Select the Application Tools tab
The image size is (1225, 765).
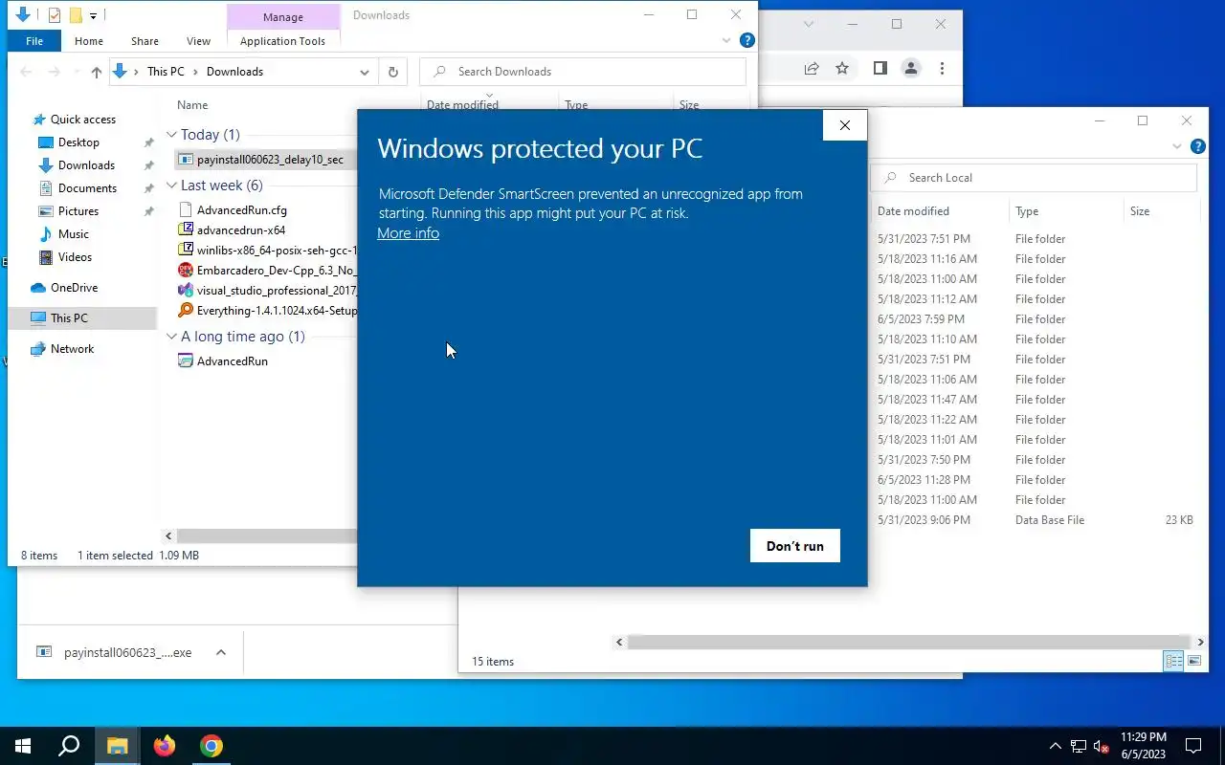click(282, 41)
